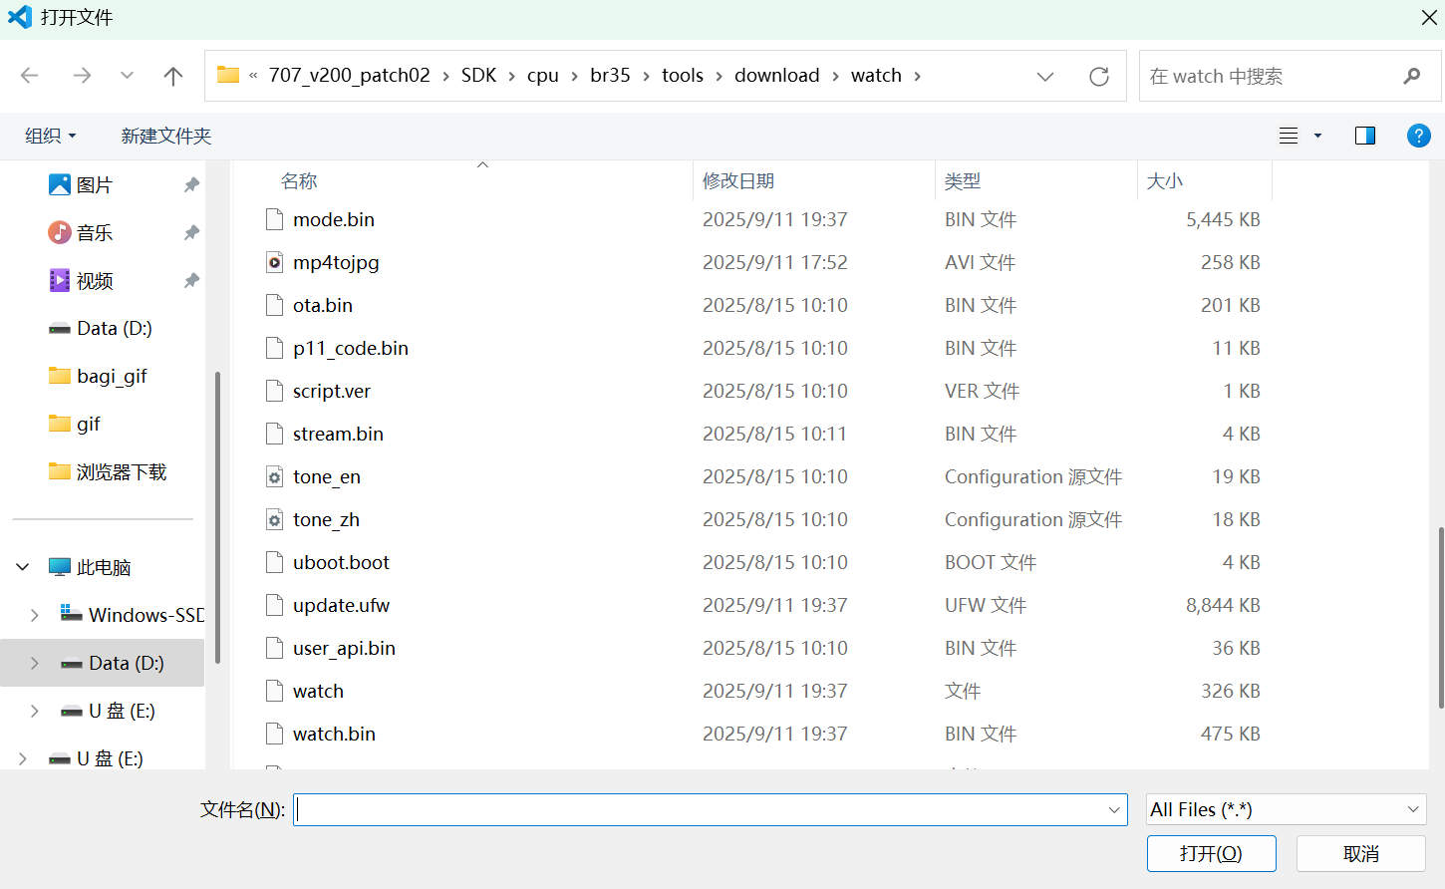Screen dimensions: 1445x889
Task: Collapse the 此电脑 tree node
Action: coord(23,567)
